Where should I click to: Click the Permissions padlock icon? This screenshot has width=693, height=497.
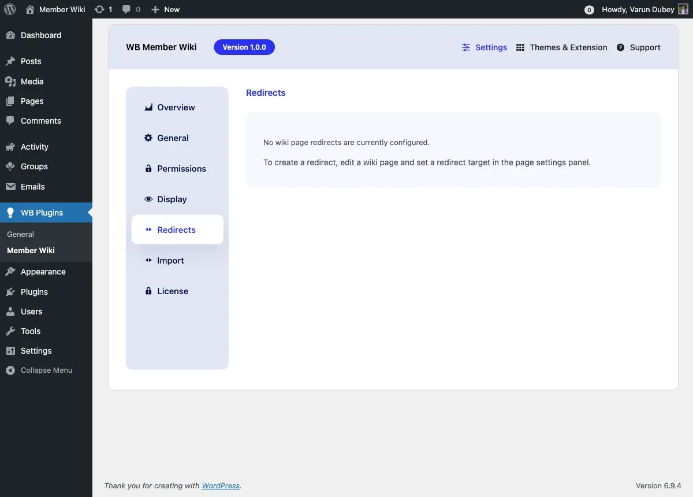click(148, 169)
